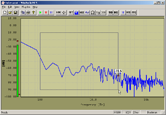Select the MLS measurement button
Image resolution: width=166 pixels, height=115 pixels.
(82, 13)
